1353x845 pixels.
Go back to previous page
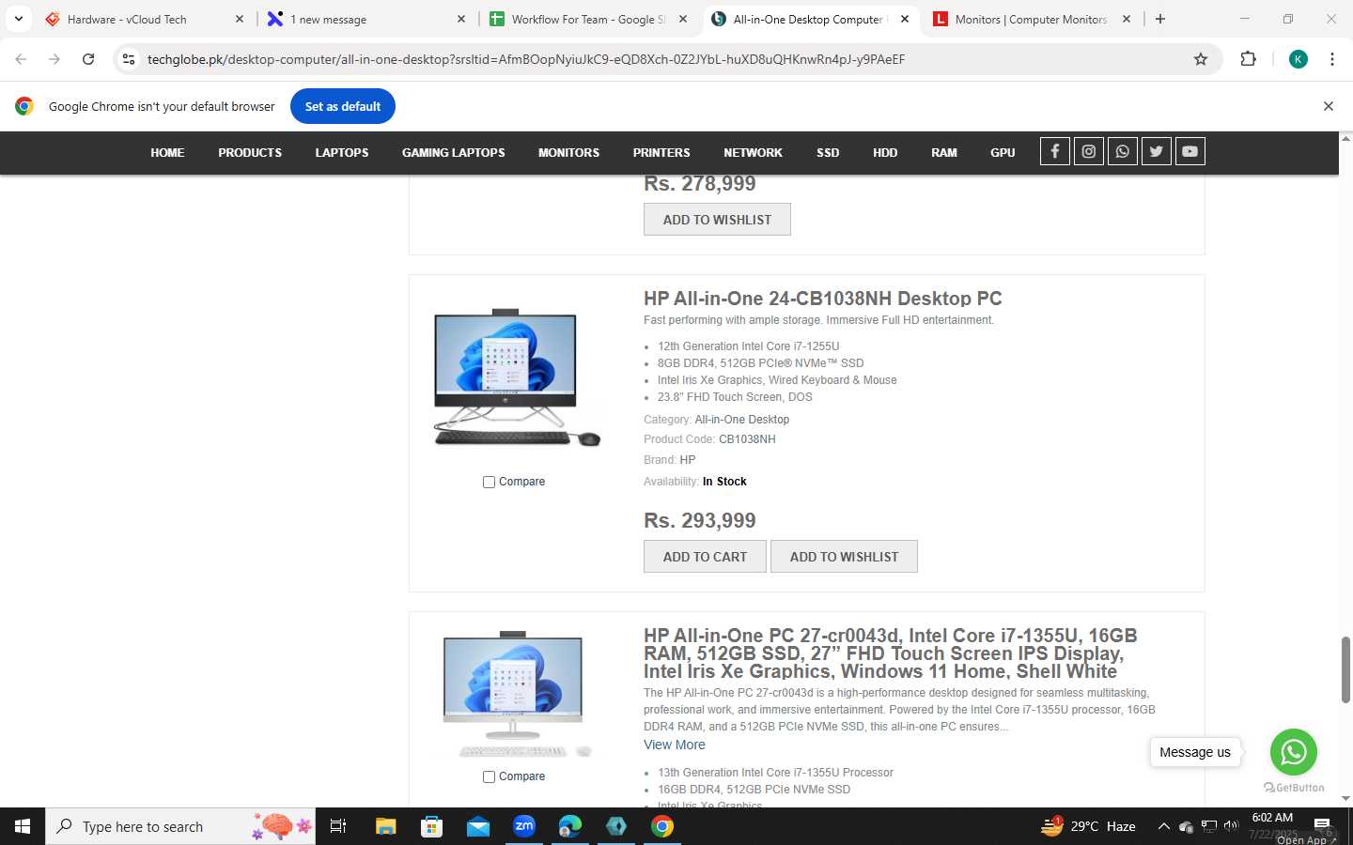coord(21,59)
